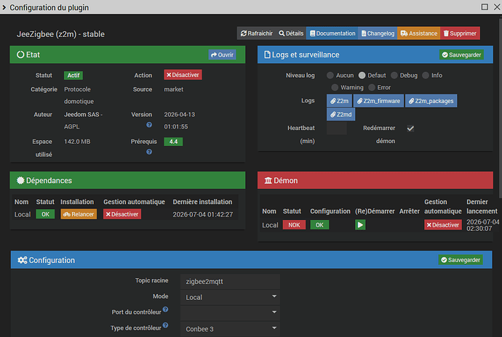
Task: Click the dependencies OK status badge
Action: point(45,214)
